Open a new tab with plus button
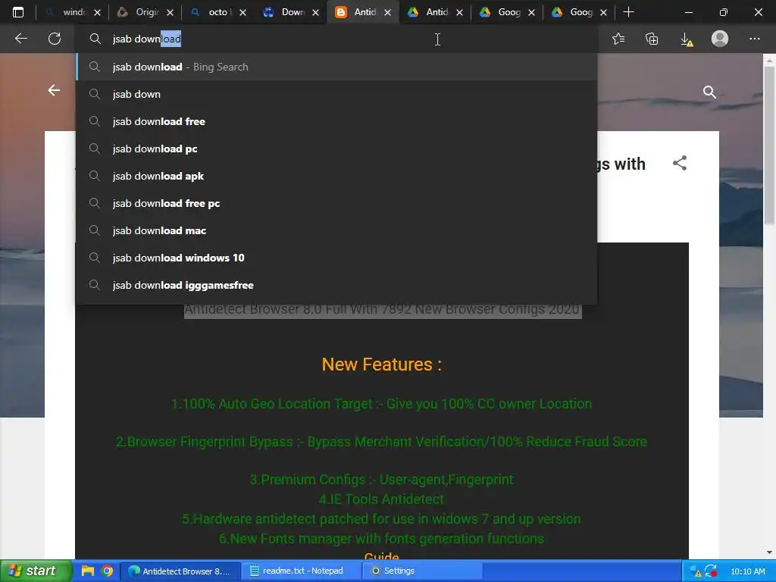Viewport: 776px width, 582px height. tap(628, 12)
